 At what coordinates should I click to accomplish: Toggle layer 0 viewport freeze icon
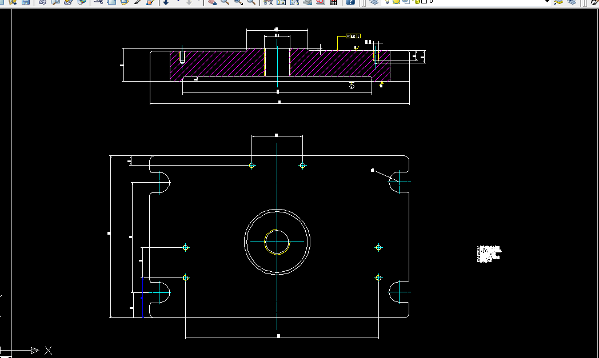coord(406,2)
